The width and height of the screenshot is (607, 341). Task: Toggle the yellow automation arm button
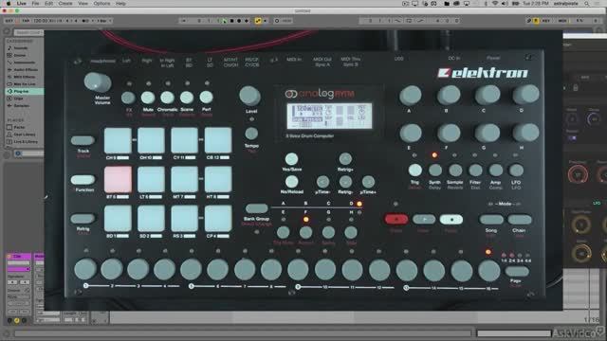coord(258,21)
